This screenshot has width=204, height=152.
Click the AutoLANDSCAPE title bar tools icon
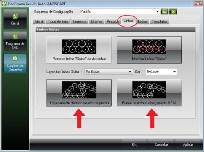click(4, 4)
